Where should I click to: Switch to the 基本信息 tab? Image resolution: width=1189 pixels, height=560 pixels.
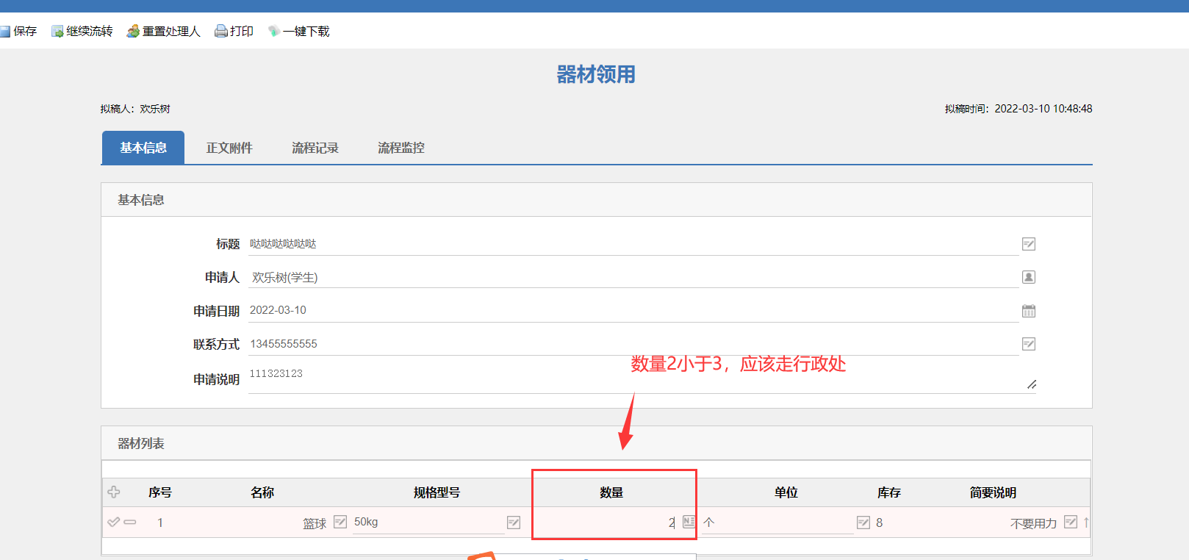pyautogui.click(x=143, y=148)
